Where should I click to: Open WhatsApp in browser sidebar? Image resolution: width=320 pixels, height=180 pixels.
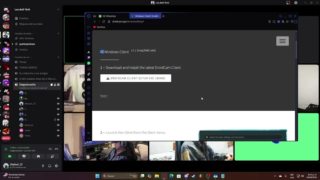(x=89, y=63)
